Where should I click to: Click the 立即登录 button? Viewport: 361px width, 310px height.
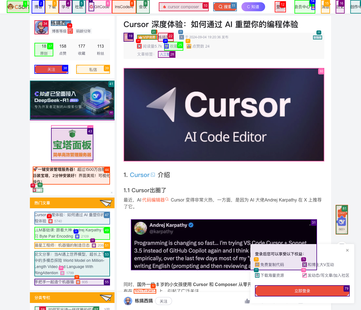(x=302, y=291)
